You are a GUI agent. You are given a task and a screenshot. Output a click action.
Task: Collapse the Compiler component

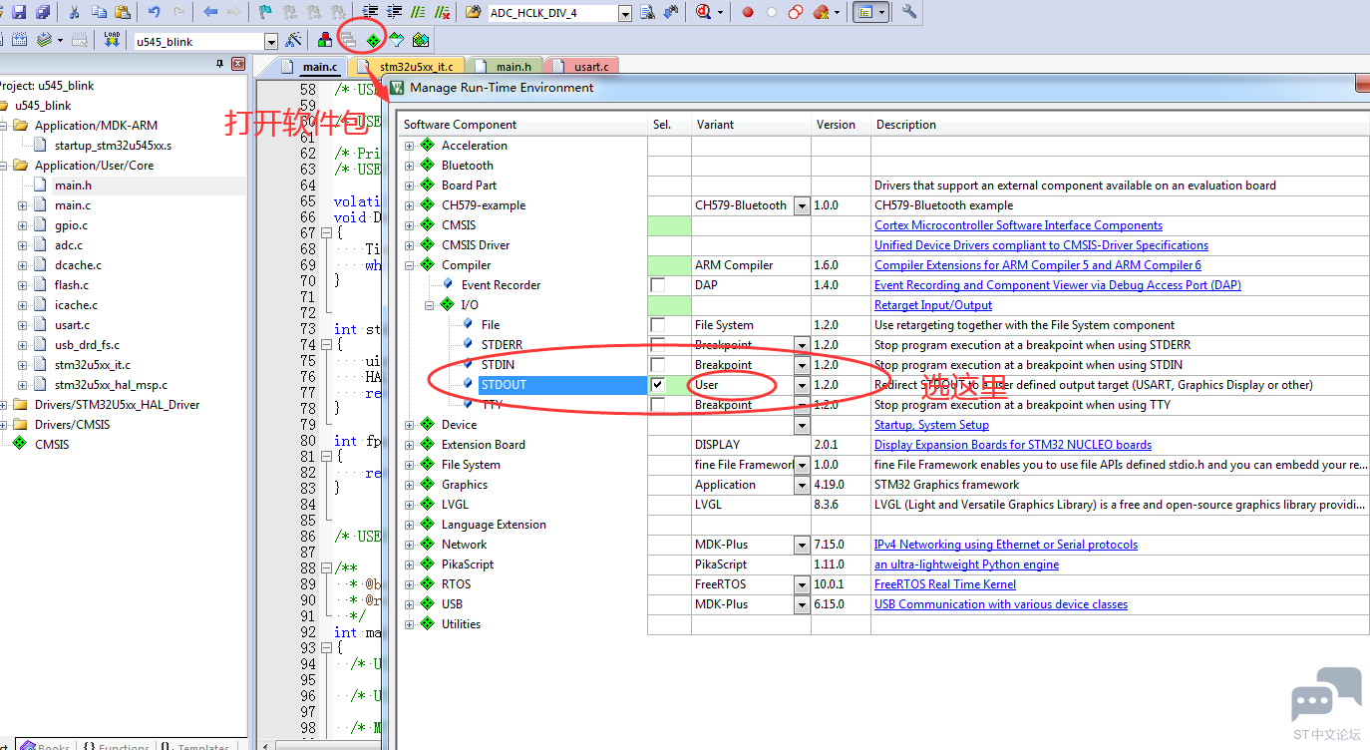[x=409, y=265]
